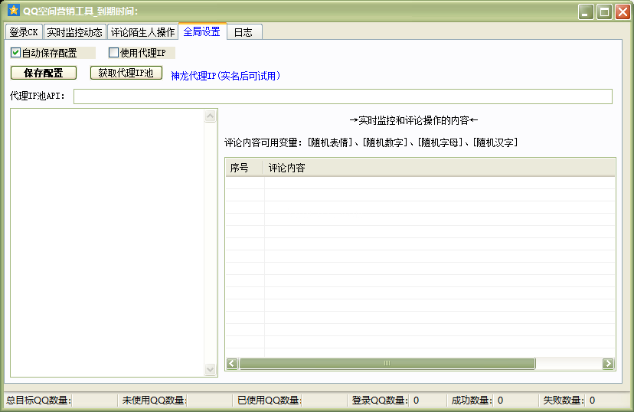634x412 pixels.
Task: Click the left list scroll-up arrow
Action: point(211,116)
